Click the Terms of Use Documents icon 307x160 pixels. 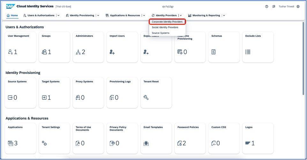pos(78,143)
